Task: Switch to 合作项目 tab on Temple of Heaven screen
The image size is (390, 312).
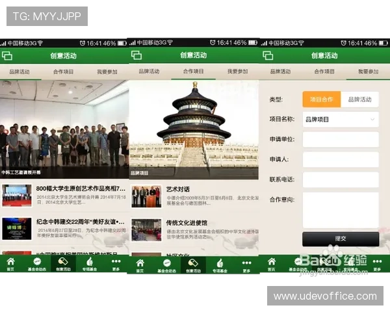Action: click(x=193, y=71)
